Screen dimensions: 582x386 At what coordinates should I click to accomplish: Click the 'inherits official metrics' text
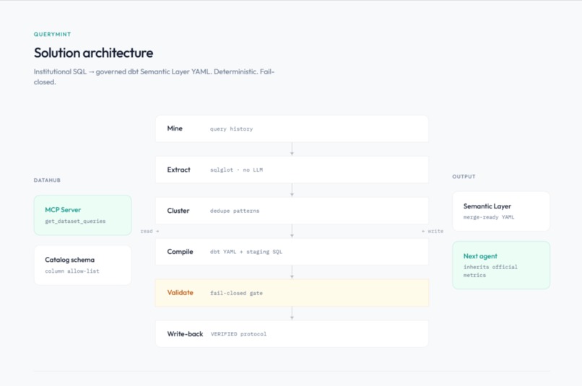tap(490, 271)
